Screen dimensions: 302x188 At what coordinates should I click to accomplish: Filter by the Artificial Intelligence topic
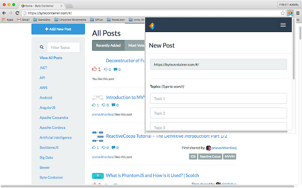click(x=56, y=138)
